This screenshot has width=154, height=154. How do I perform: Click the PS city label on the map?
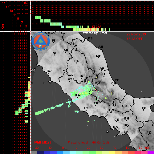(90, 38)
